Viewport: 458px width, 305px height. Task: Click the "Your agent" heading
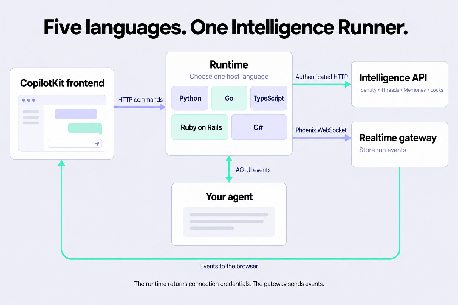(229, 197)
